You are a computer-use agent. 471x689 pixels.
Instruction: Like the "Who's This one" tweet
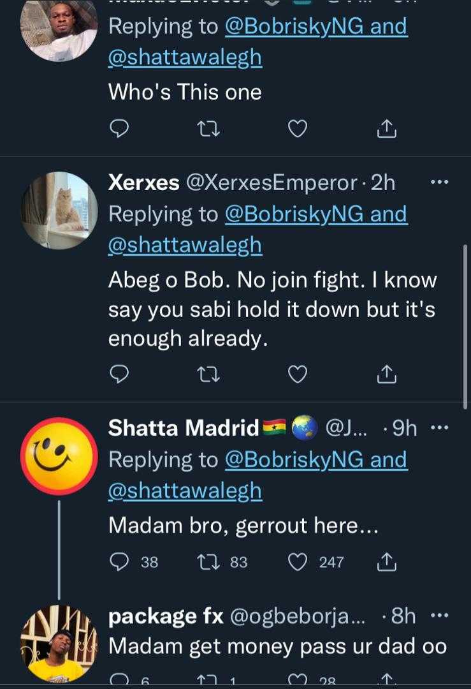298,130
